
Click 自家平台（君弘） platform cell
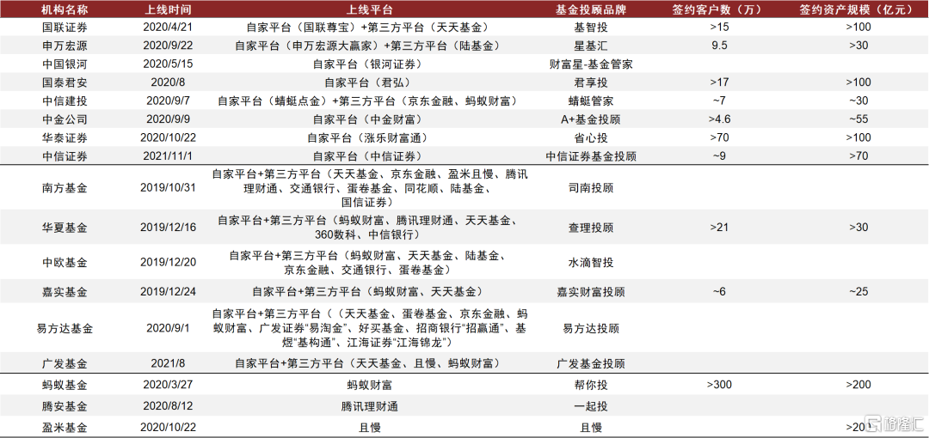370,82
